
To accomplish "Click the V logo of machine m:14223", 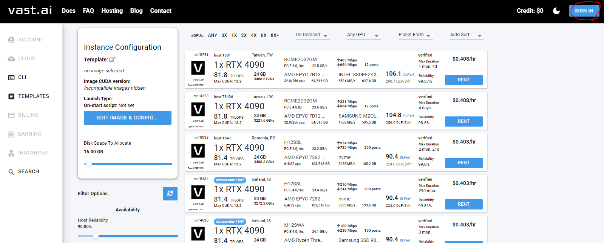I will click(x=198, y=110).
